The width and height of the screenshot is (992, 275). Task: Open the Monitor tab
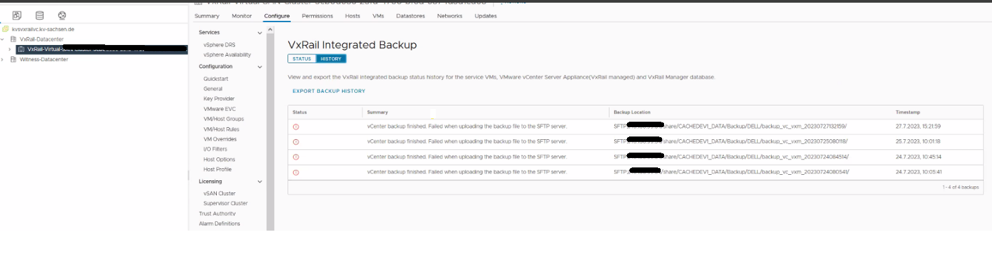coord(241,15)
